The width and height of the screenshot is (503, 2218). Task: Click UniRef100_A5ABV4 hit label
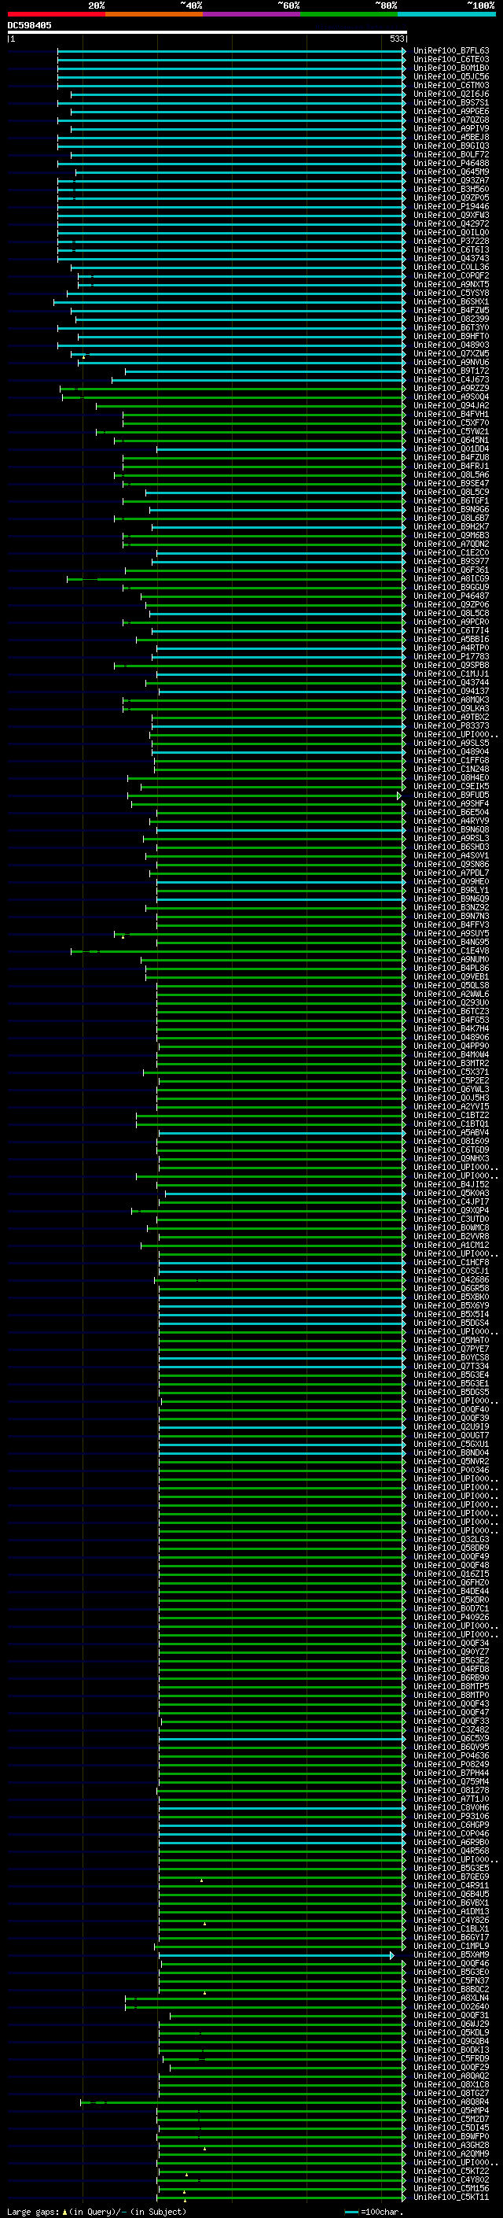(x=451, y=1132)
